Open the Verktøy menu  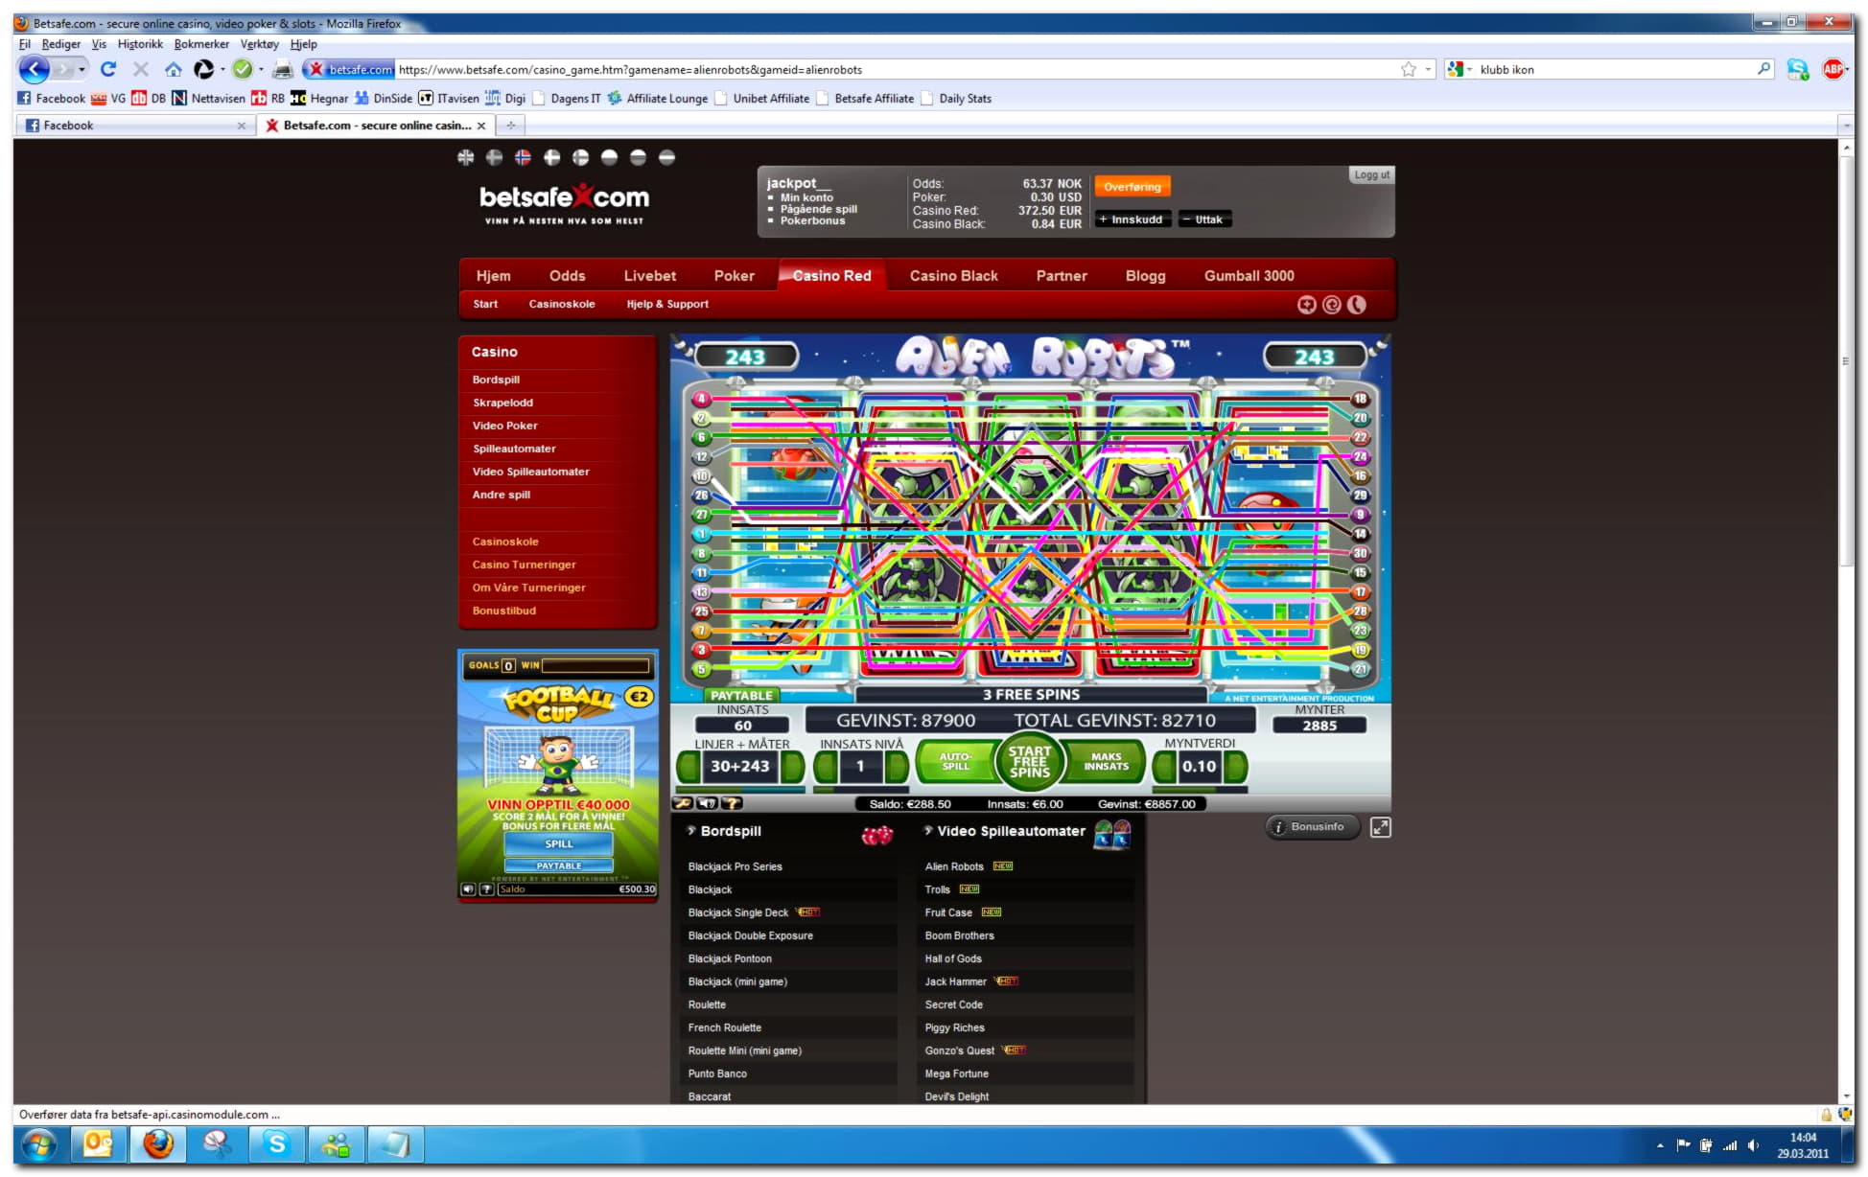click(259, 44)
